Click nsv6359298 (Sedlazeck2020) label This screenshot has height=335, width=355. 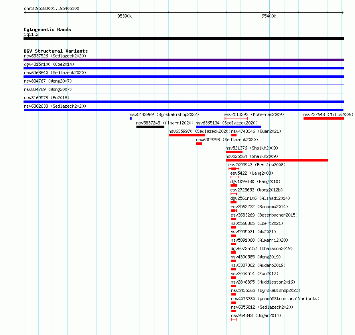pyautogui.click(x=227, y=140)
